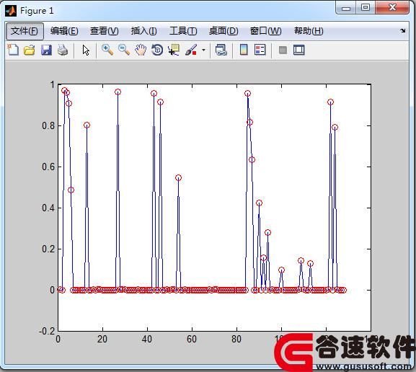
Task: Print figure using the printer icon
Action: tap(63, 50)
